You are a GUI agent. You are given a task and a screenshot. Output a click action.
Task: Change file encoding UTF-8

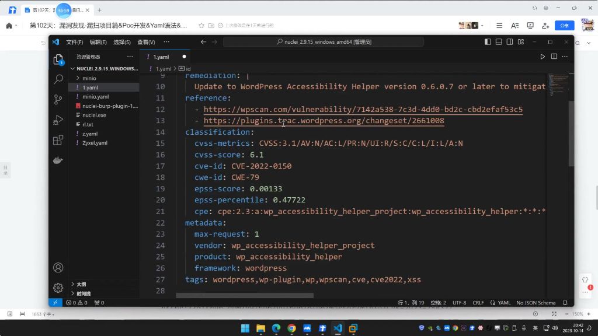tap(459, 303)
